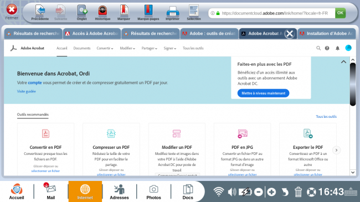Viewport: 360px width, 202px height.
Task: Open Mail in bottom dock
Action: [51, 191]
